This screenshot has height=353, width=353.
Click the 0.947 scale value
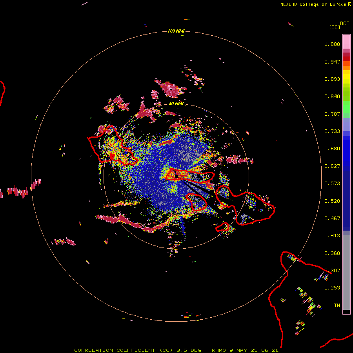coord(332,62)
